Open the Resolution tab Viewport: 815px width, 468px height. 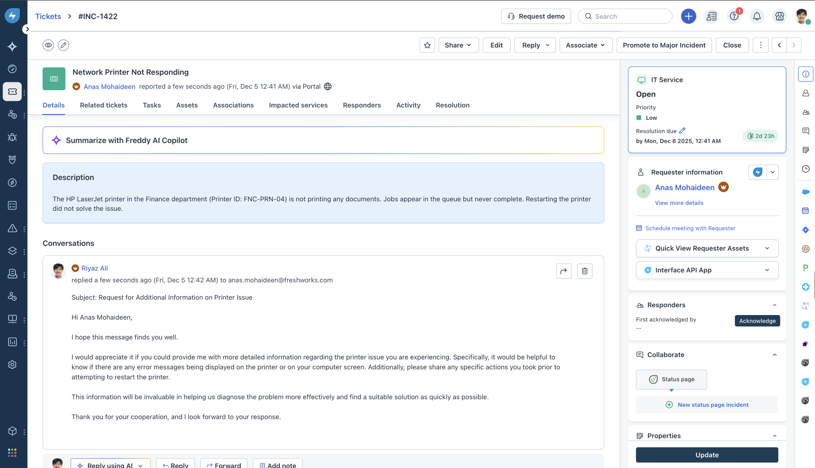tap(452, 105)
